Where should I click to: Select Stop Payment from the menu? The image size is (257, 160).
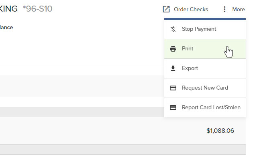(x=205, y=29)
